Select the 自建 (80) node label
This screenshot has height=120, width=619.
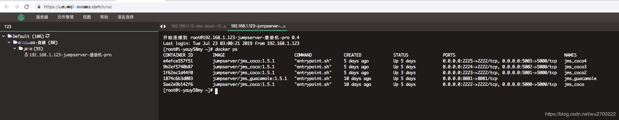click(x=38, y=42)
